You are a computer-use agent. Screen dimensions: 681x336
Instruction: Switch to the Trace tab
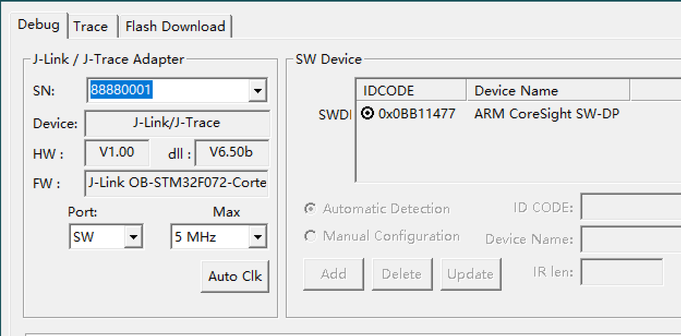[x=92, y=25]
